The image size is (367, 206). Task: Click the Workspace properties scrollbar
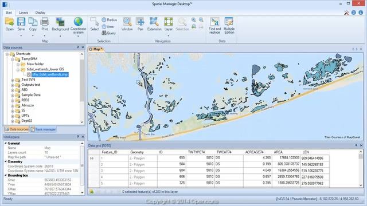(x=82, y=165)
